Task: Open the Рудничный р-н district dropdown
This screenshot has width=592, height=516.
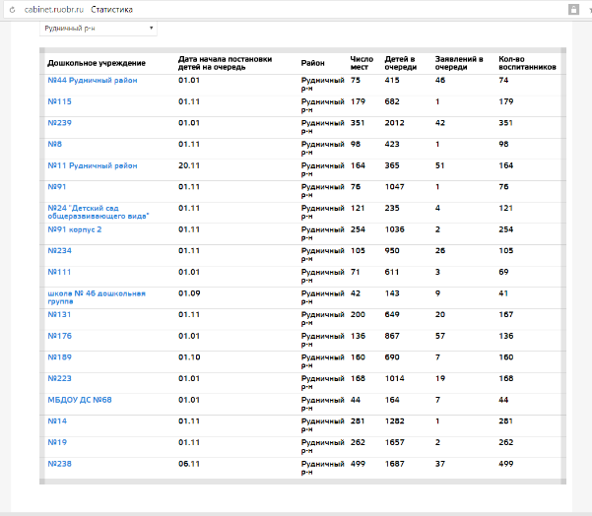Action: (99, 29)
